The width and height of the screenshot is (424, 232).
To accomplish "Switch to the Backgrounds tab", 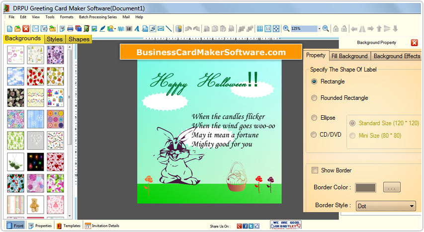I will point(23,38).
